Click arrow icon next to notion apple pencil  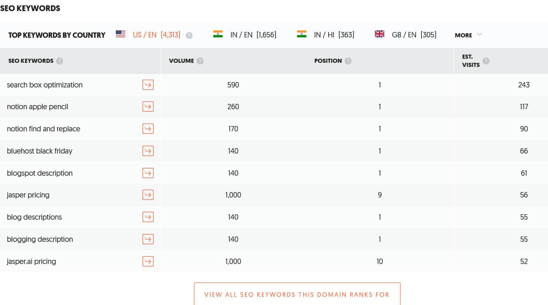point(148,107)
